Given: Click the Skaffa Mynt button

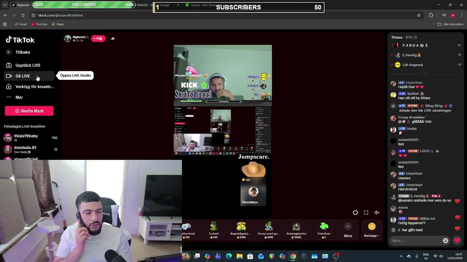Looking at the screenshot, I should point(29,111).
